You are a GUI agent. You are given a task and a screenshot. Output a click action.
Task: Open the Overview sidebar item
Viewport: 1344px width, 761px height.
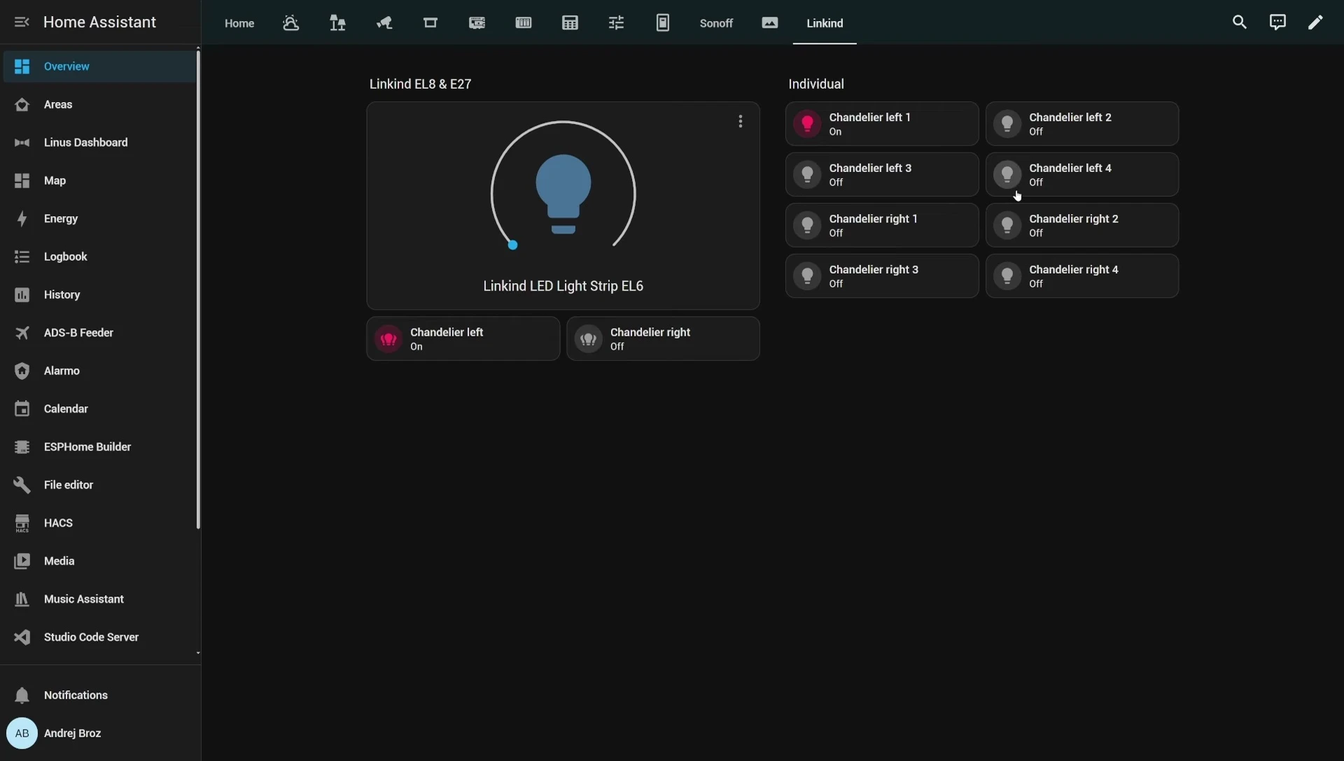(x=99, y=66)
